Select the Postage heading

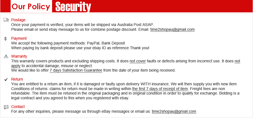pos(18,20)
